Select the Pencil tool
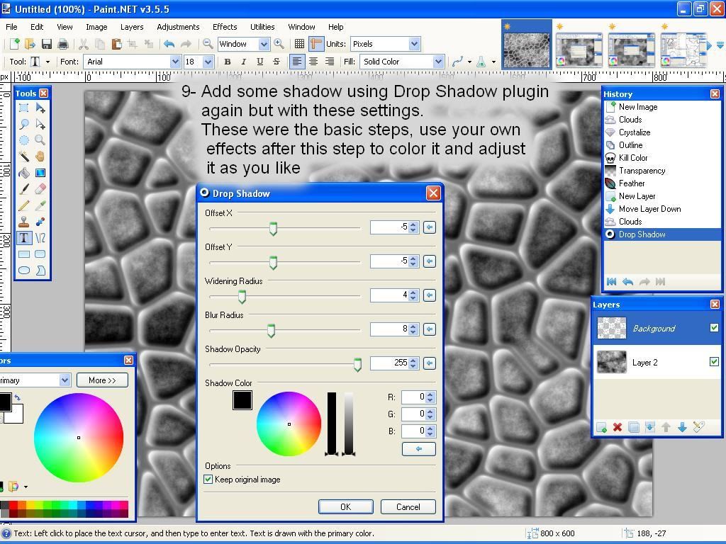The image size is (726, 544). click(23, 205)
